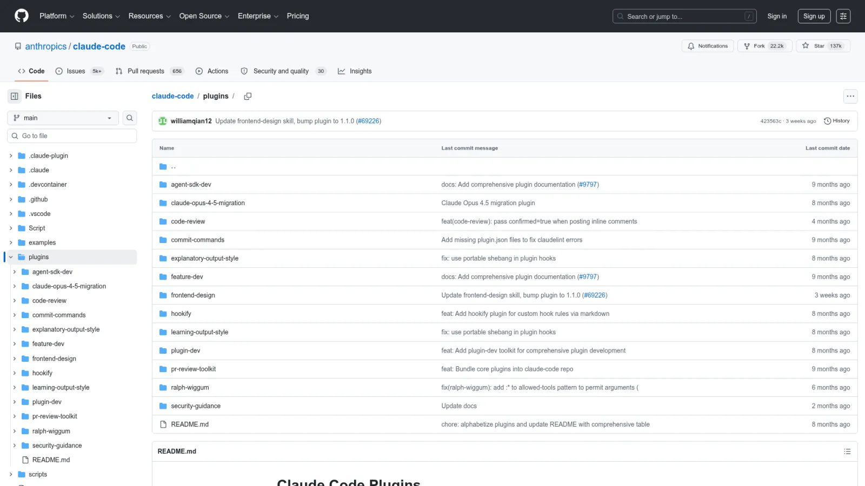865x486 pixels.
Task: Open the command palette icon button
Action: (843, 16)
